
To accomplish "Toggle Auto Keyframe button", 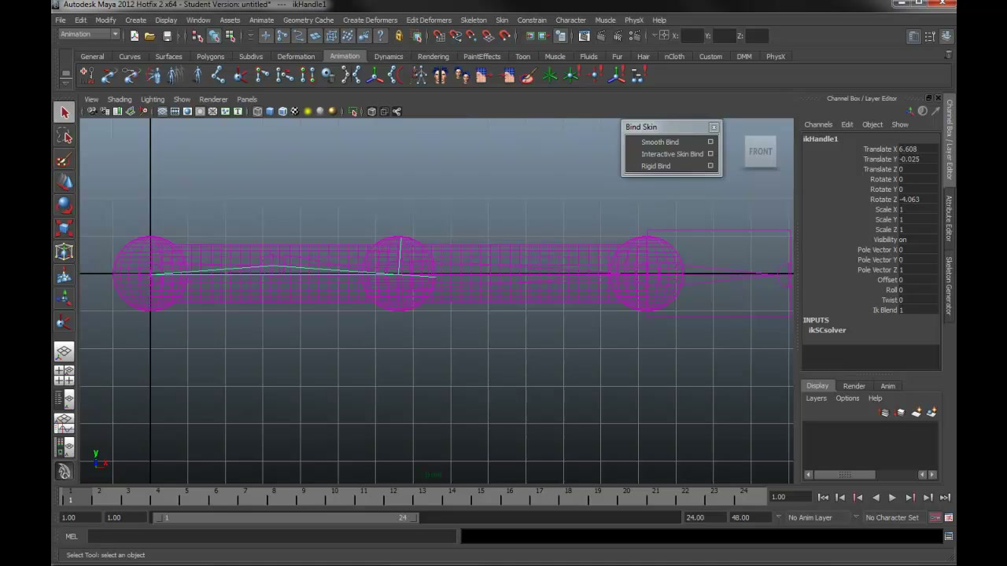I will point(935,517).
